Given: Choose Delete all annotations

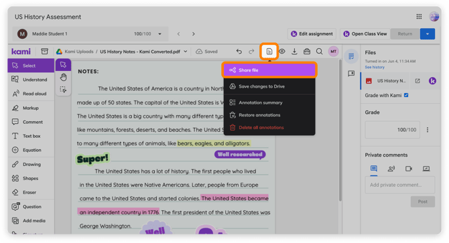Looking at the screenshot, I should 269,127.
